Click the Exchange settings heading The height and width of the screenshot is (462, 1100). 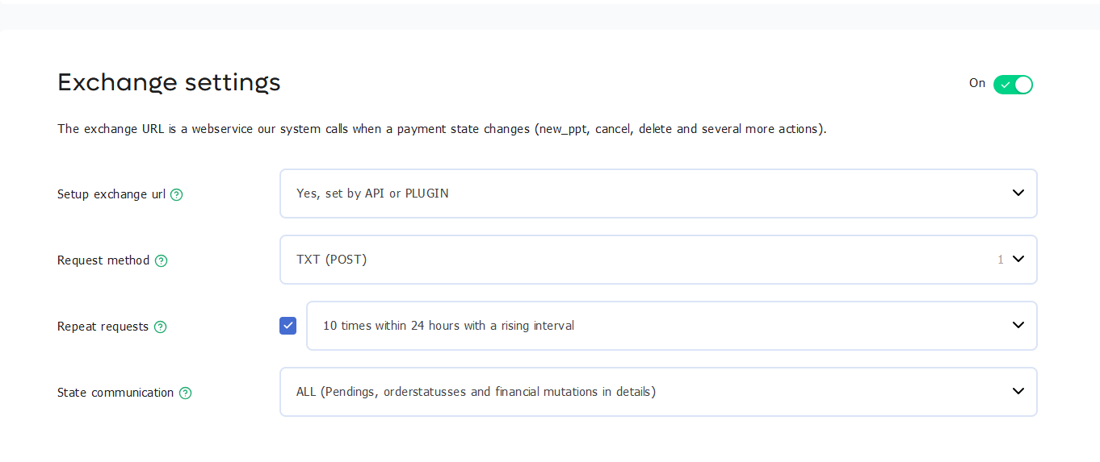(169, 82)
